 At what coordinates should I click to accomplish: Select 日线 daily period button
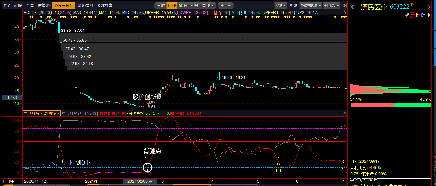point(171,6)
